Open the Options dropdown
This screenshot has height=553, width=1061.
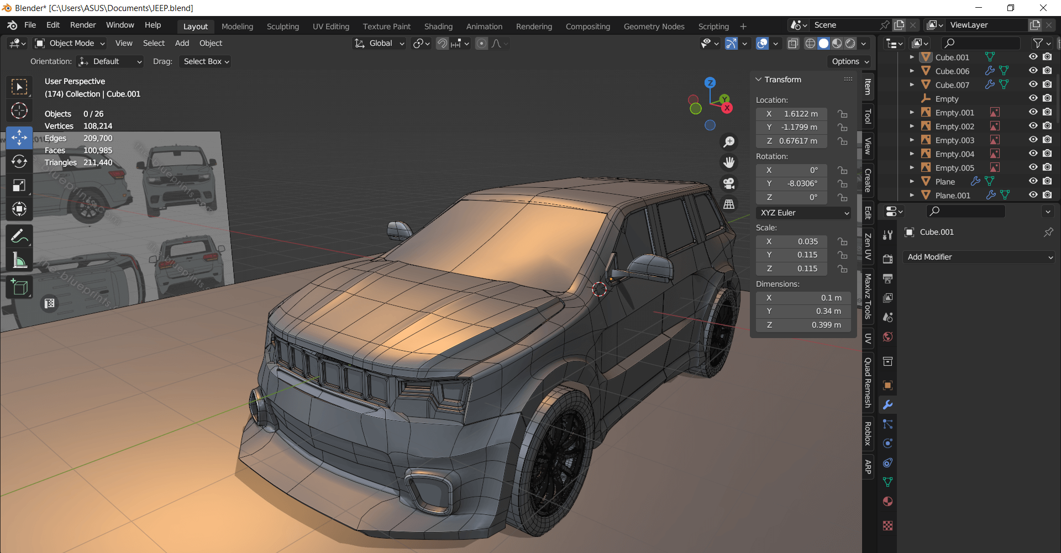point(850,61)
